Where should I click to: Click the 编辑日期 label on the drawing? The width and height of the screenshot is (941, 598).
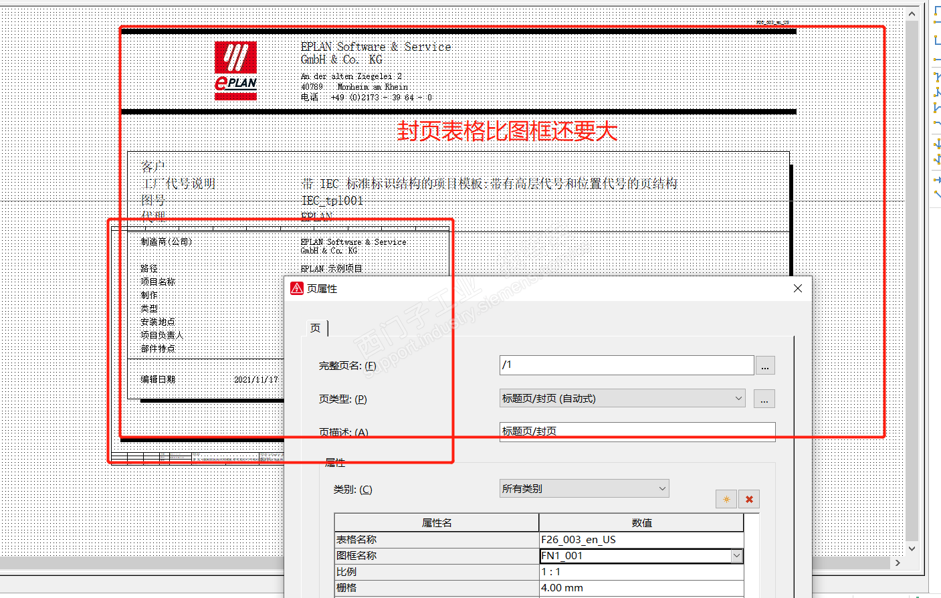(158, 379)
